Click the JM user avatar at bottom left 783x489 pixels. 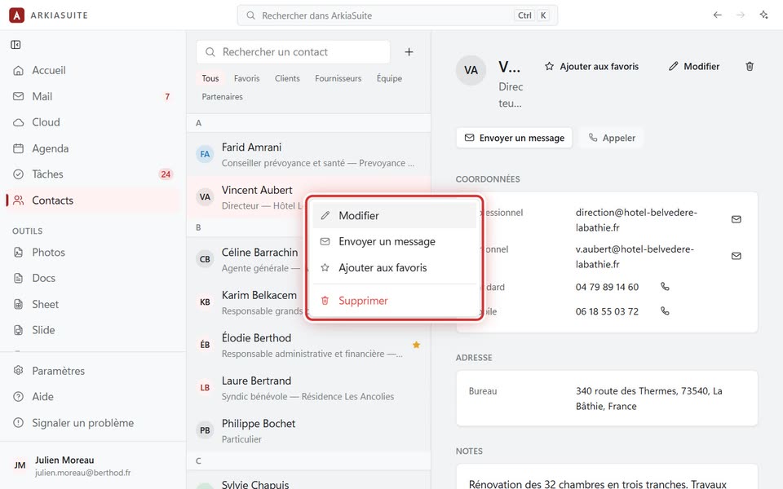pyautogui.click(x=20, y=465)
